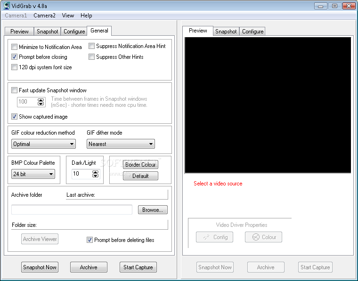
Task: Open the Camera1 menu
Action: pyautogui.click(x=16, y=16)
